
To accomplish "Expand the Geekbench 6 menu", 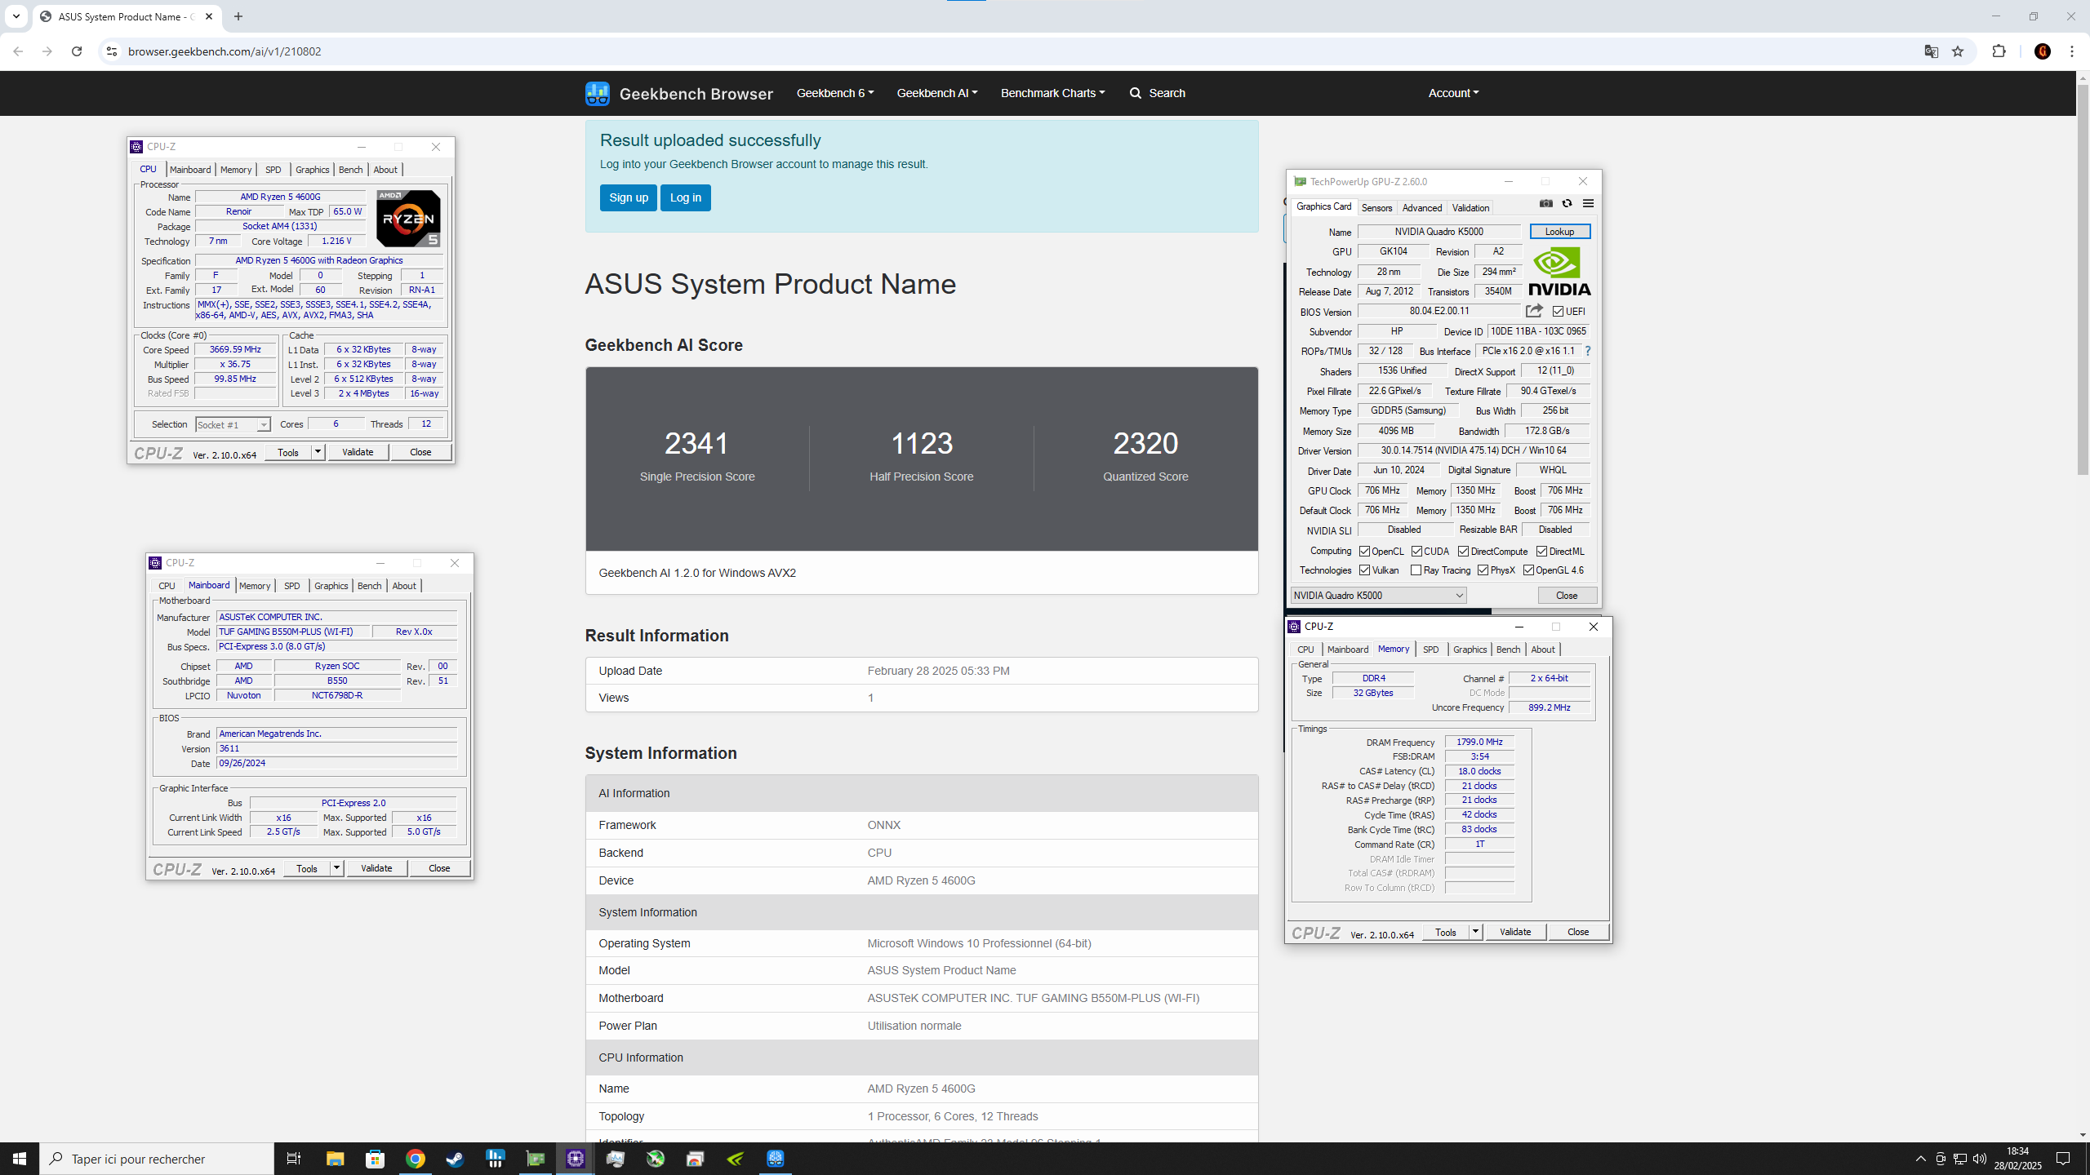I will click(834, 93).
